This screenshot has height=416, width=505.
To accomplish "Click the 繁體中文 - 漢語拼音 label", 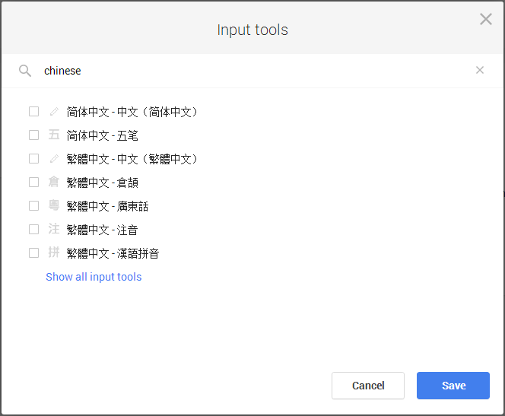I will click(x=113, y=253).
